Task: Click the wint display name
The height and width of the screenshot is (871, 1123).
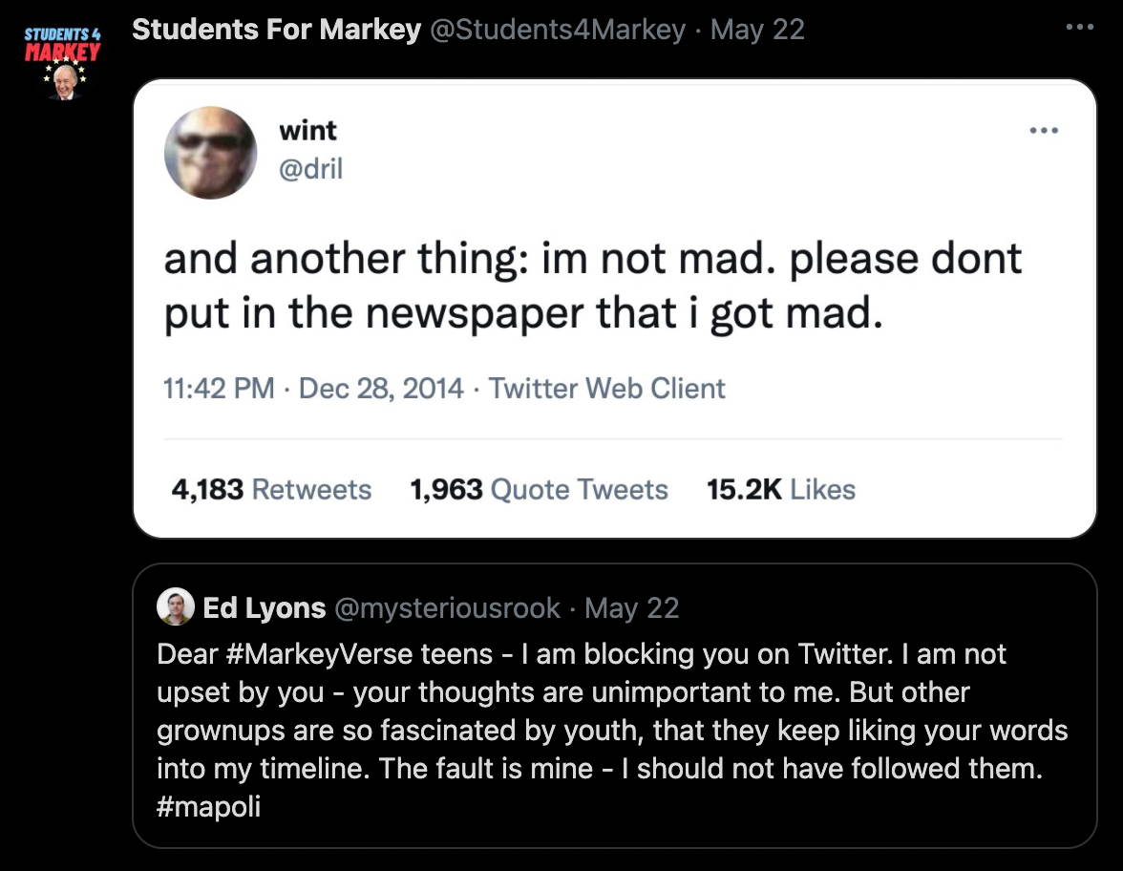Action: [307, 130]
